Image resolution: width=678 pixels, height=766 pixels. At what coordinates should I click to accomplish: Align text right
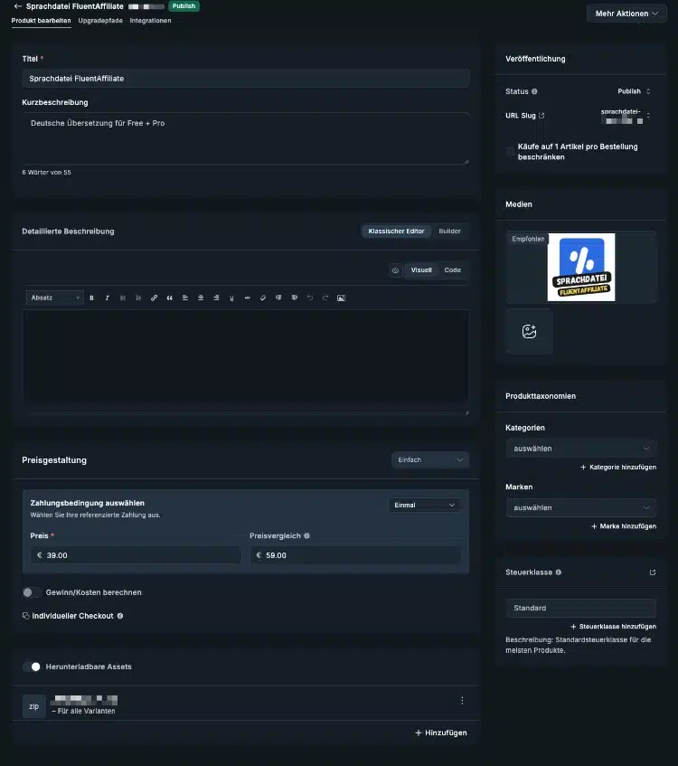[216, 298]
